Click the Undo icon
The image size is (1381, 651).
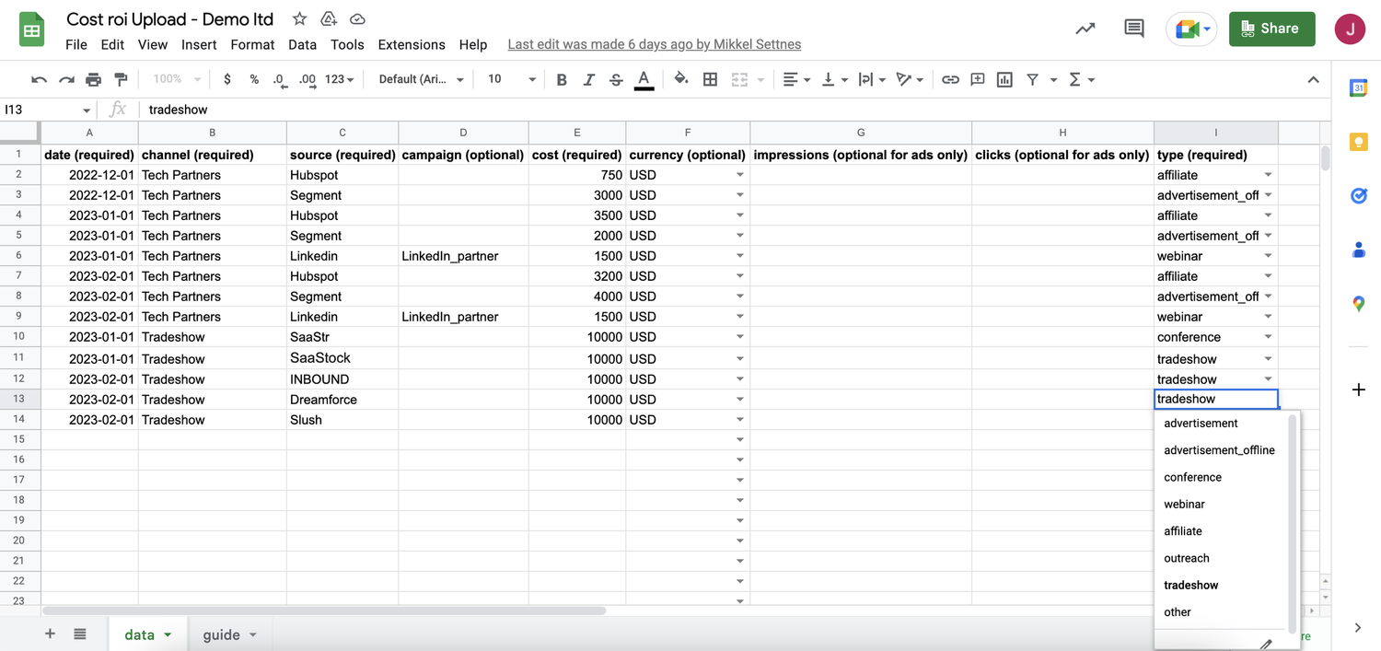39,80
